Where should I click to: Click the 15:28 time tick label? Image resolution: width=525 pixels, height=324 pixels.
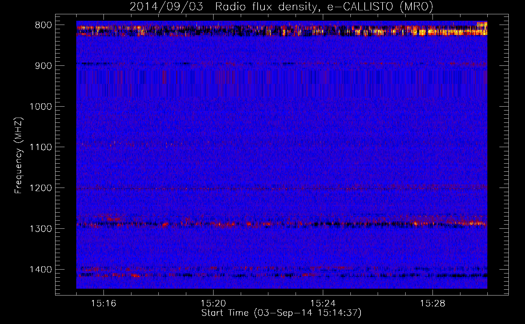(x=433, y=304)
